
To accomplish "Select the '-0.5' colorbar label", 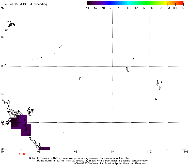I will (x=151, y=8).
